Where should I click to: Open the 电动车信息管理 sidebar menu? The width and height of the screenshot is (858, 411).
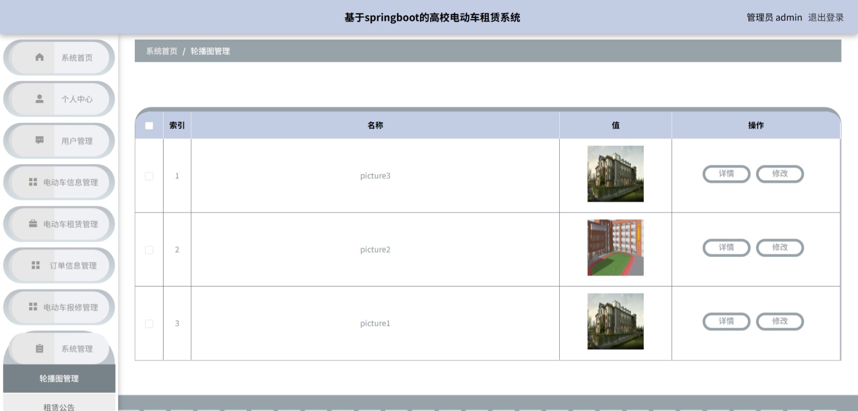[x=59, y=182]
